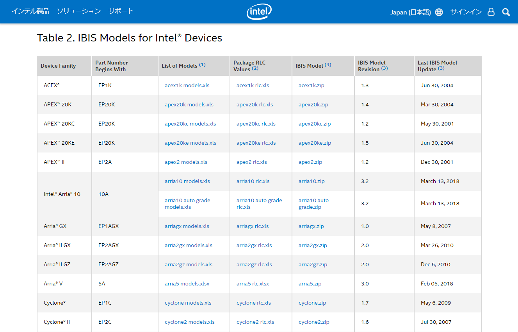
Task: Open apex20kc rlc.xls link
Action: [256, 124]
